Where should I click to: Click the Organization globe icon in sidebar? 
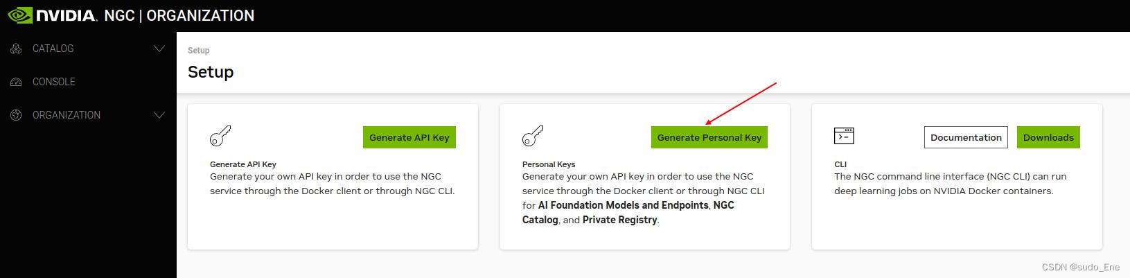17,115
